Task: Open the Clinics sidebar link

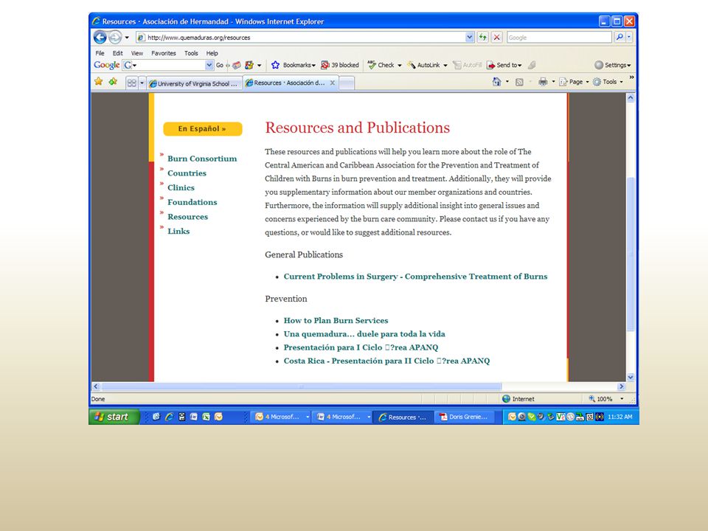Action: click(181, 187)
